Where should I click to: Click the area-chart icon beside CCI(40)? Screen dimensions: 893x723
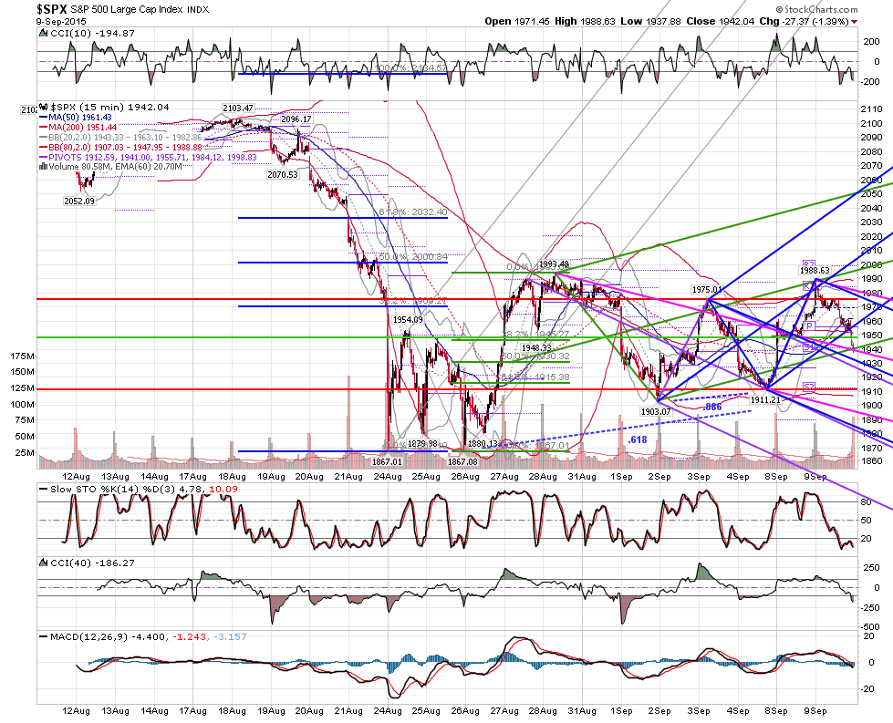point(43,563)
